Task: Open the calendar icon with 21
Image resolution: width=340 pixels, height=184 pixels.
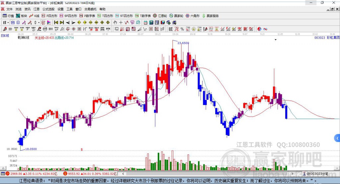Action: [x=145, y=22]
